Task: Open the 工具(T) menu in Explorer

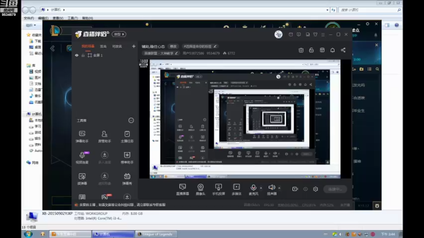Action: click(x=73, y=18)
